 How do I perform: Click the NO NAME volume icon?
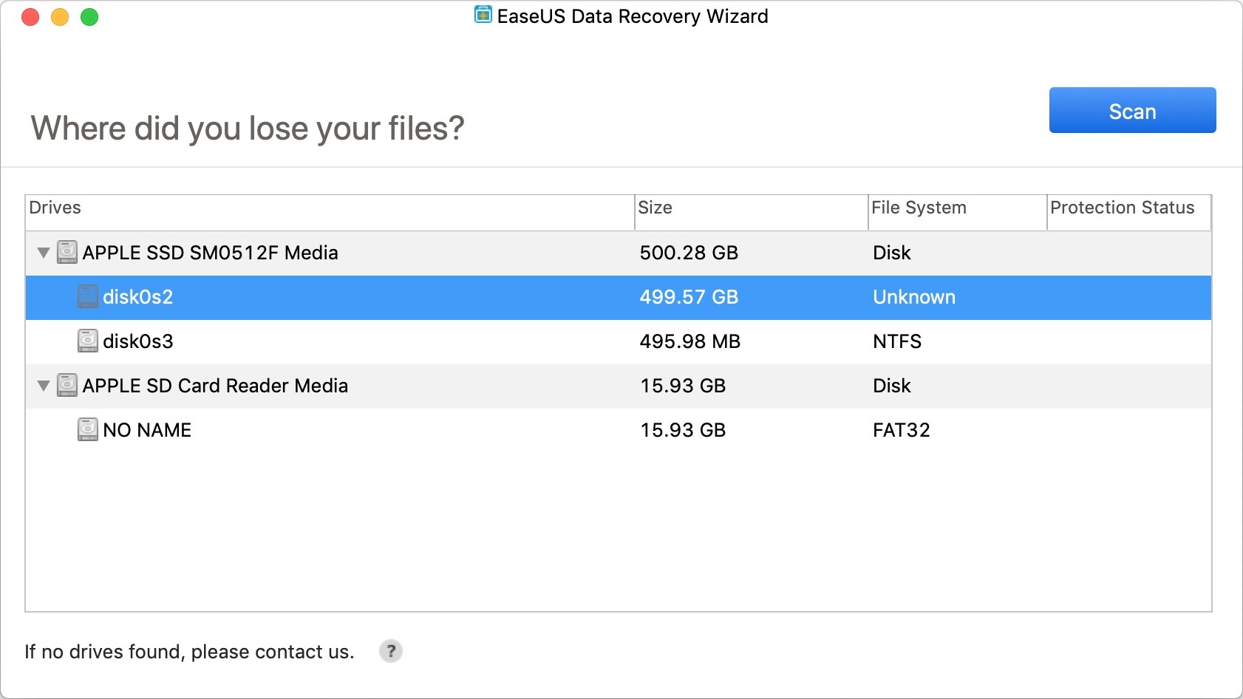click(x=88, y=430)
